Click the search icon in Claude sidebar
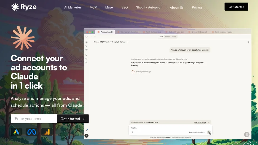Screen dimensions: 258x145 pyautogui.click(x=86, y=46)
